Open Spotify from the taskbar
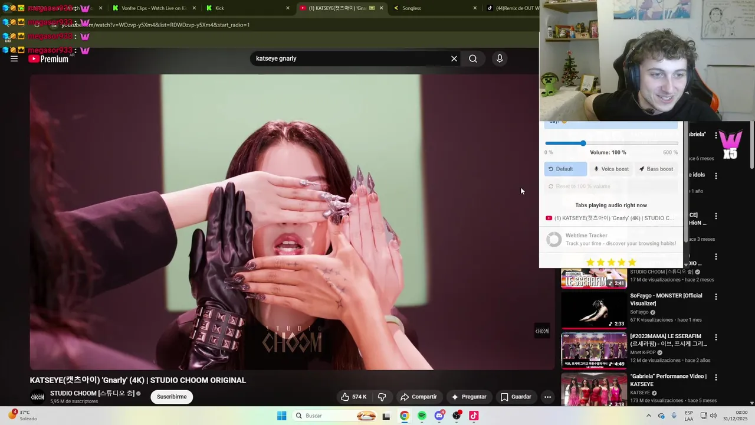The width and height of the screenshot is (755, 425). 422,416
